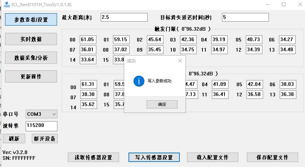305x167 pixels.
Task: Click 断开设备 to disconnect device
Action: pyautogui.click(x=45, y=139)
